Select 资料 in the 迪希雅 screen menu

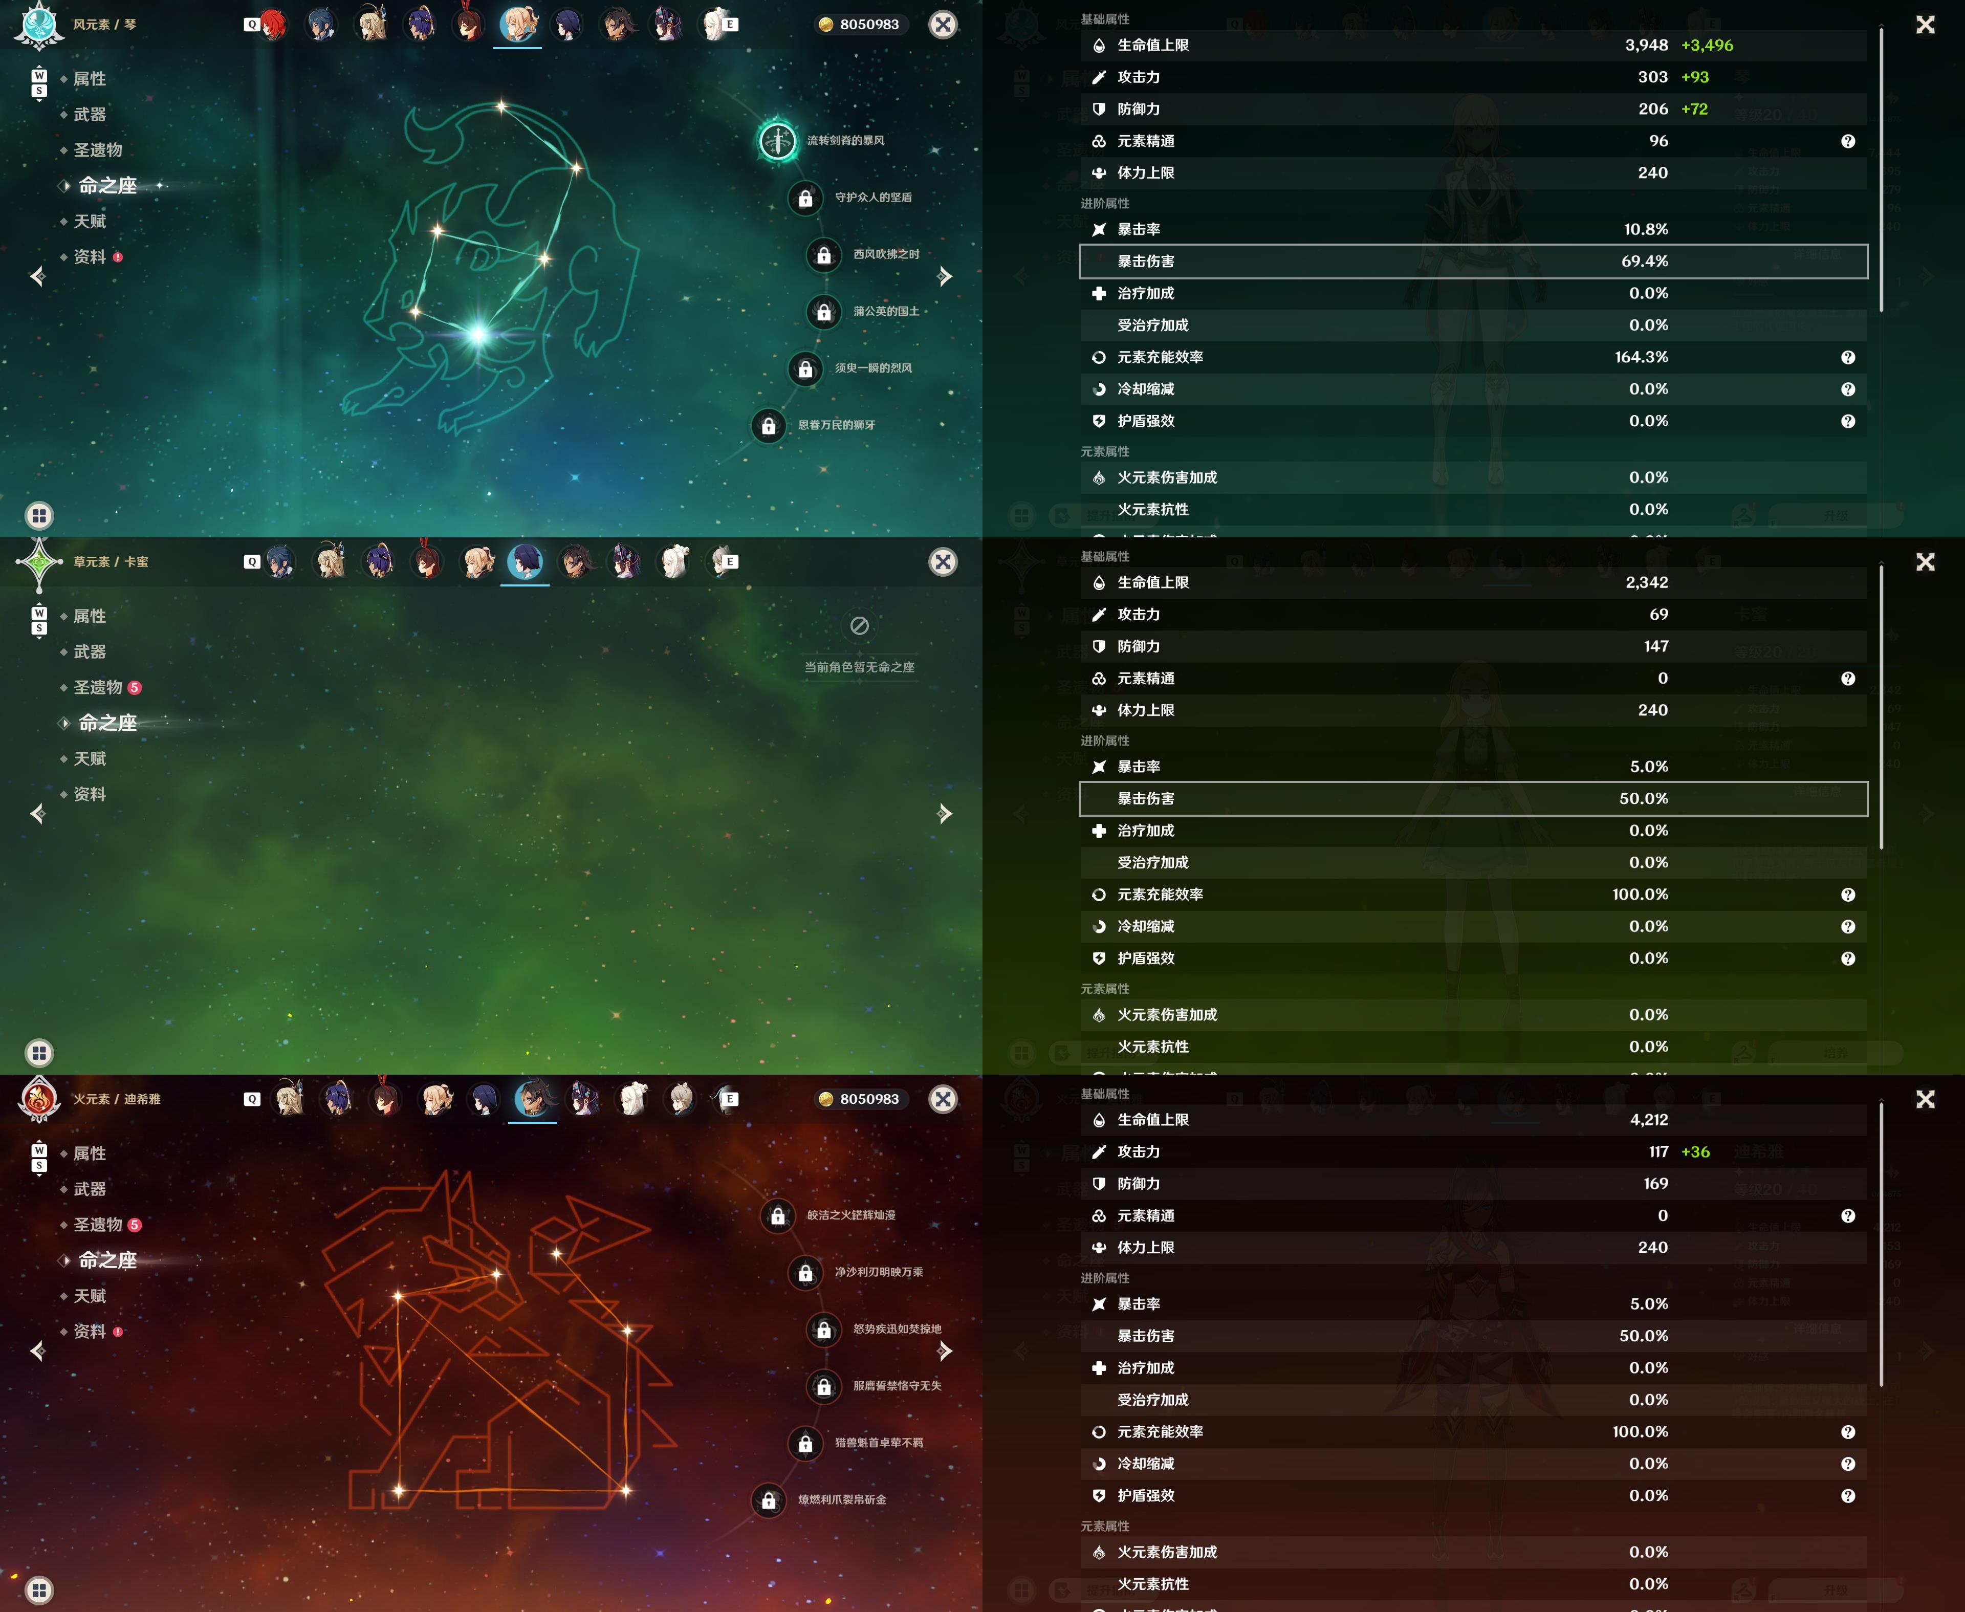tap(89, 1331)
